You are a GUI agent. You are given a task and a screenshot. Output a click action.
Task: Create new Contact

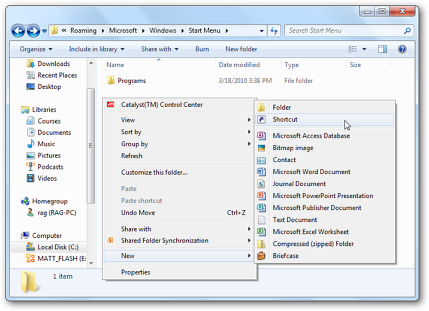coord(325,160)
